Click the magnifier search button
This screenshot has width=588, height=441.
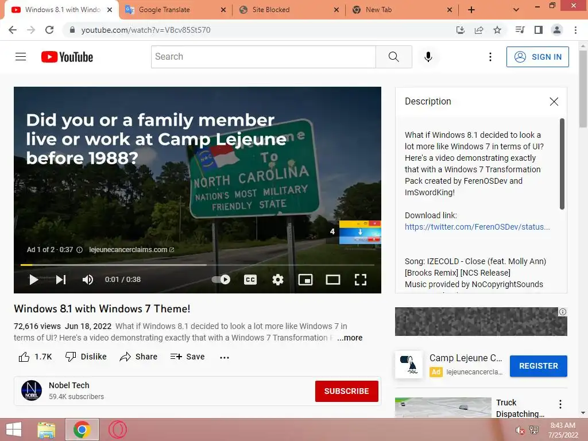[x=394, y=57]
